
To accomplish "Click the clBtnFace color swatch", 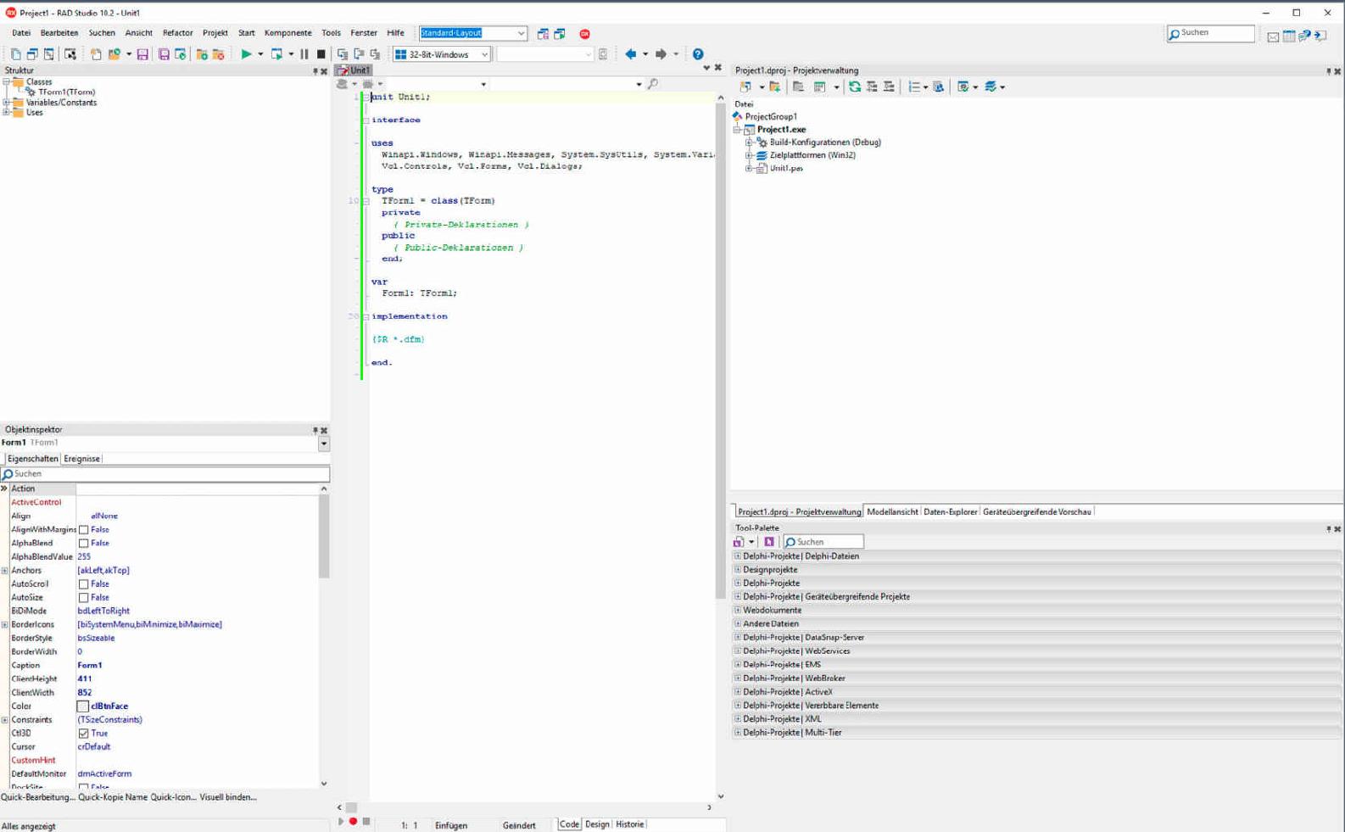I will click(x=83, y=706).
